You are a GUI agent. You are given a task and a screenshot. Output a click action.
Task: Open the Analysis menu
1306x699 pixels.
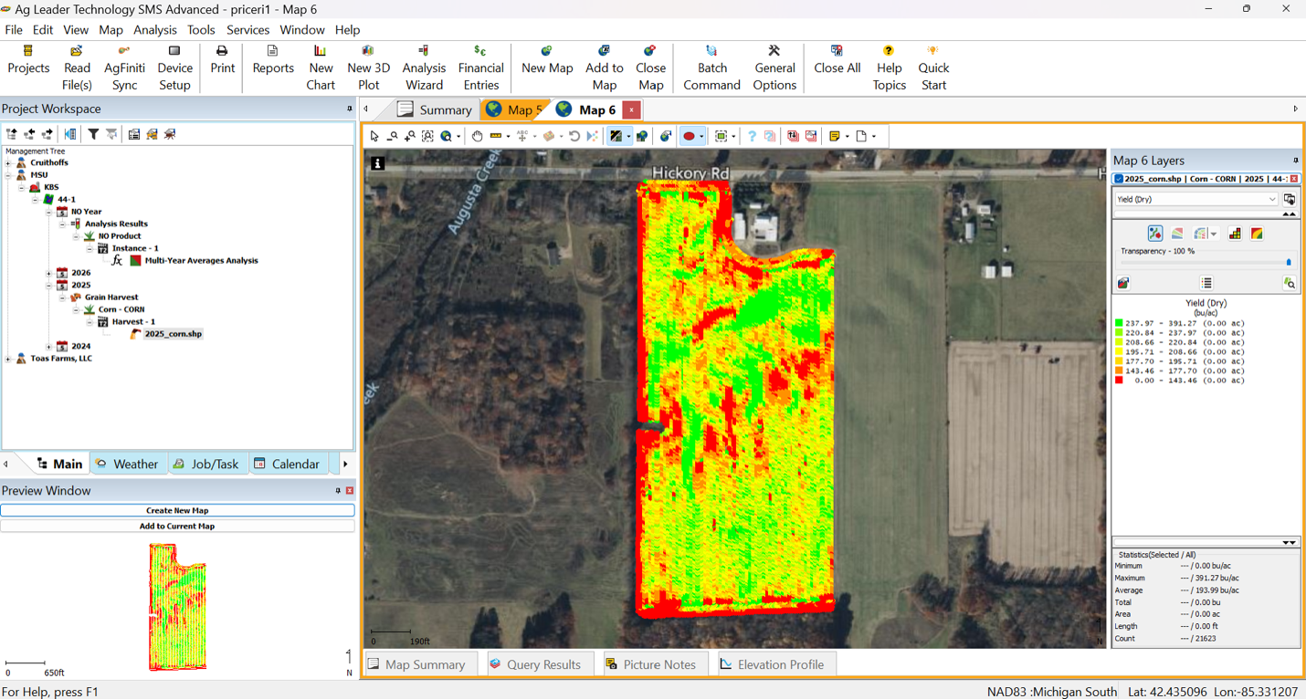tap(155, 30)
